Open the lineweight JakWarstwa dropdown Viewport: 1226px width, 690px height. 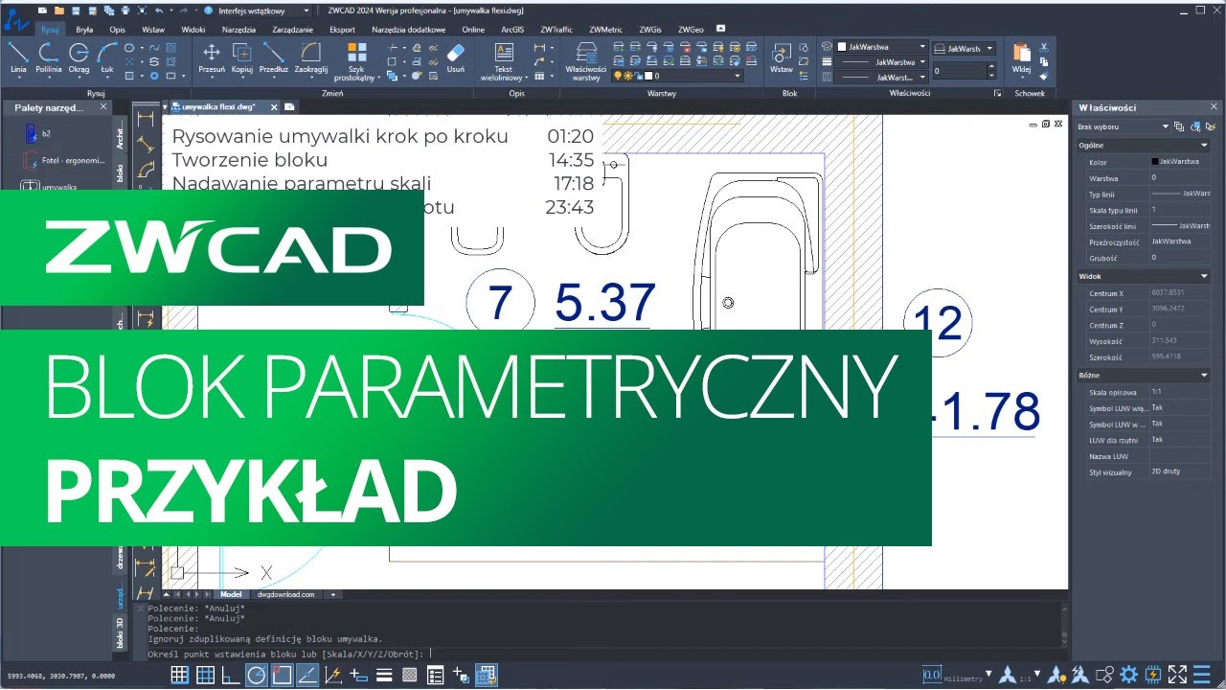[x=882, y=62]
